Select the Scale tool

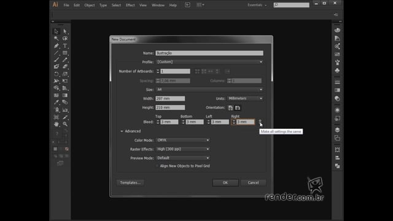(x=65, y=74)
